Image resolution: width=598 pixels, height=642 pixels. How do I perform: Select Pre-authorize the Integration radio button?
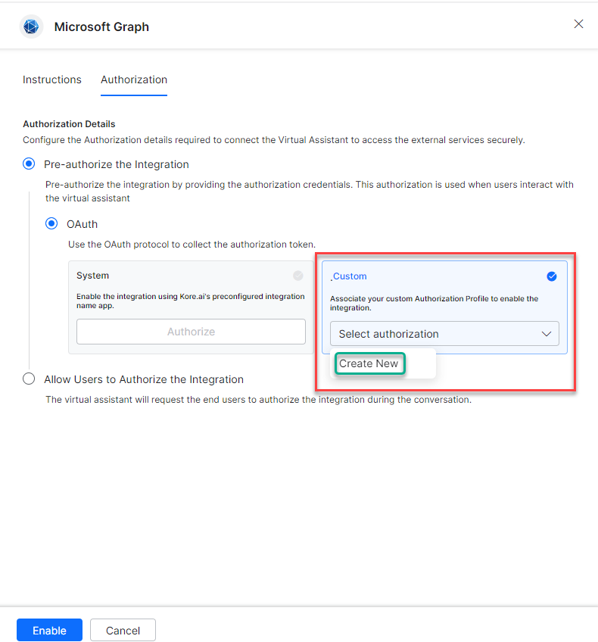(x=29, y=164)
